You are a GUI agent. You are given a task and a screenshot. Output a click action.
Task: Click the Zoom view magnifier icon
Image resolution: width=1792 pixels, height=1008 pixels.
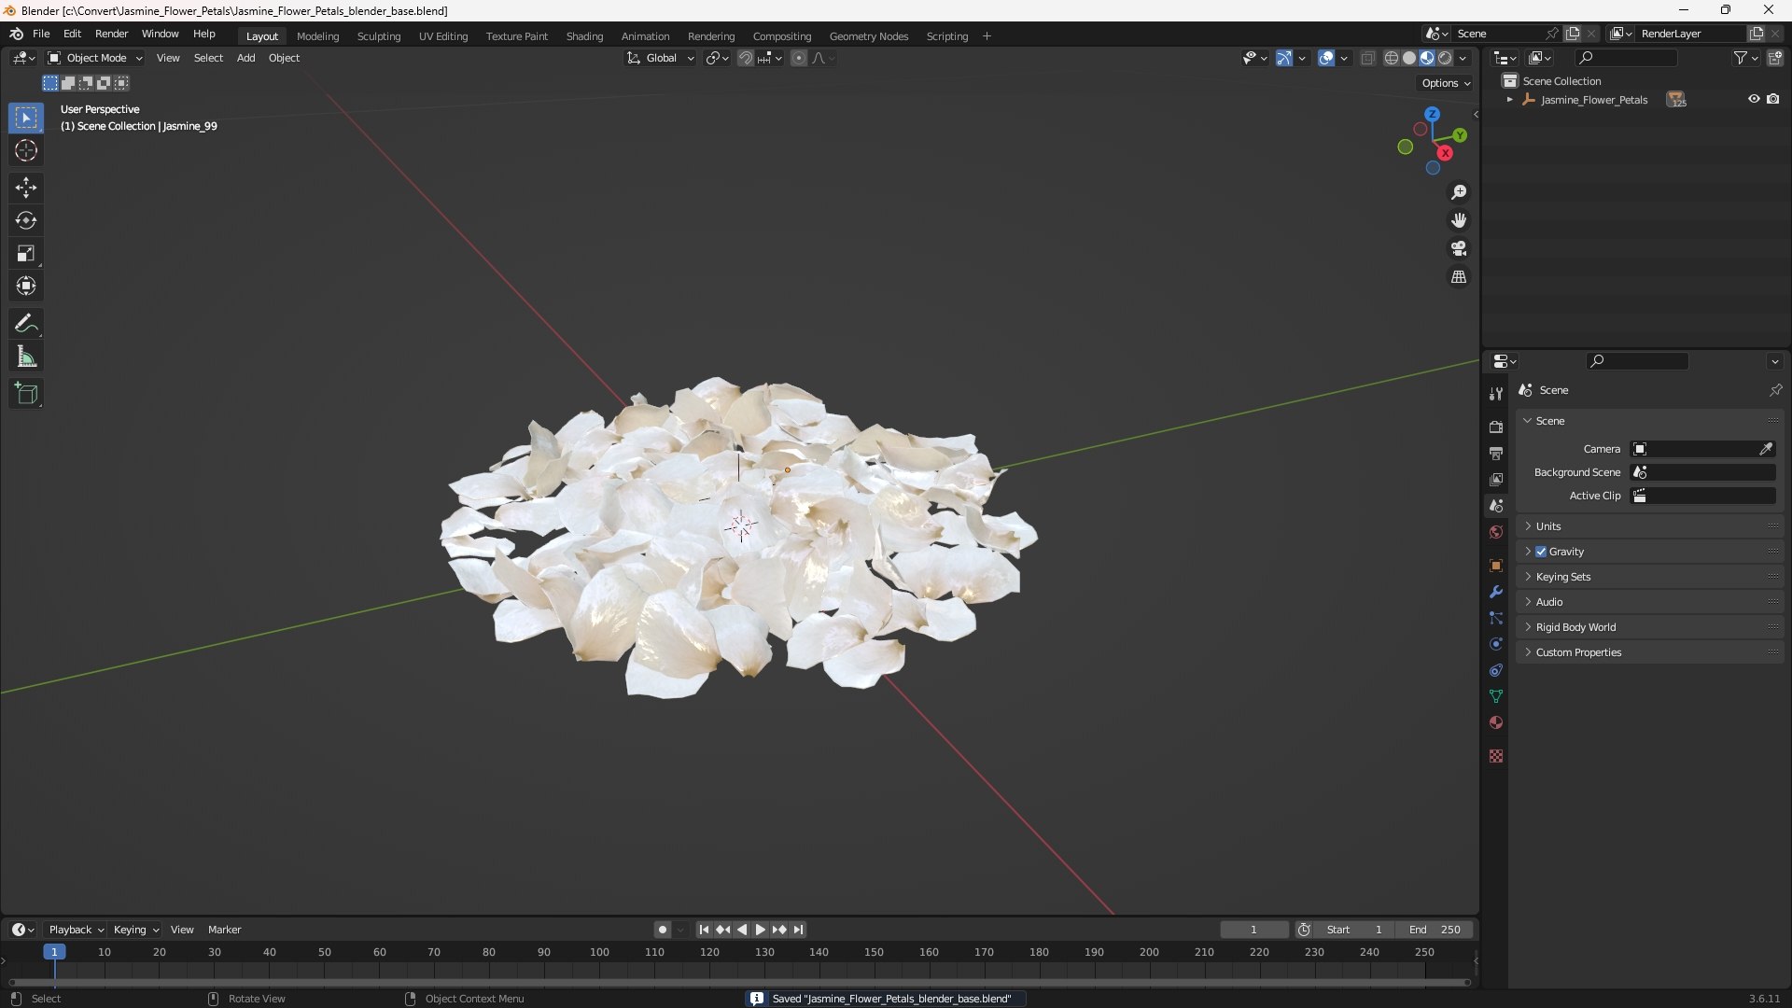pos(1459,192)
